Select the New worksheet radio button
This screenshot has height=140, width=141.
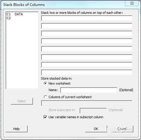pyautogui.click(x=45, y=83)
